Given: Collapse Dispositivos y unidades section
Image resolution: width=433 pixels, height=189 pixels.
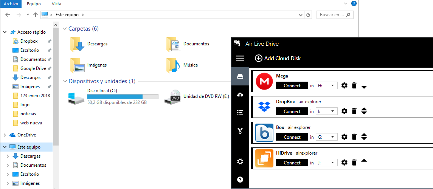Looking at the screenshot, I should coord(65,81).
